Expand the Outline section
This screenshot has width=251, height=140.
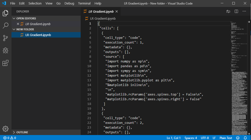click(x=22, y=132)
